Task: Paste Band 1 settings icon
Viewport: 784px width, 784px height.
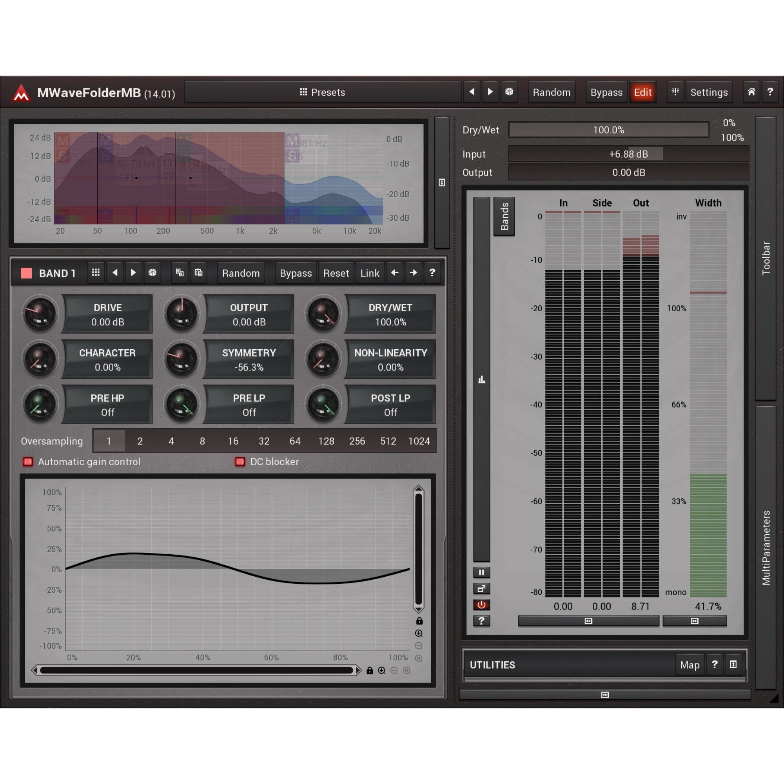Action: coord(198,273)
